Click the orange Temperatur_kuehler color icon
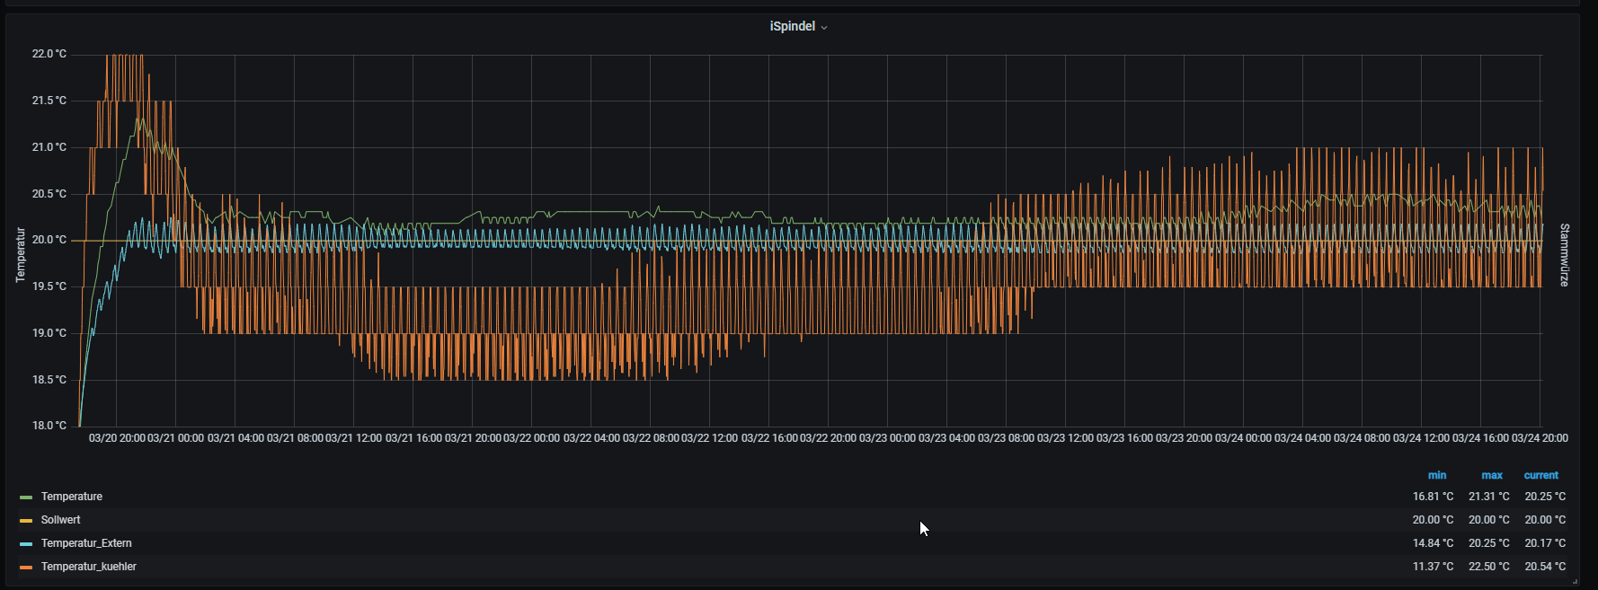1598x590 pixels. tap(26, 567)
